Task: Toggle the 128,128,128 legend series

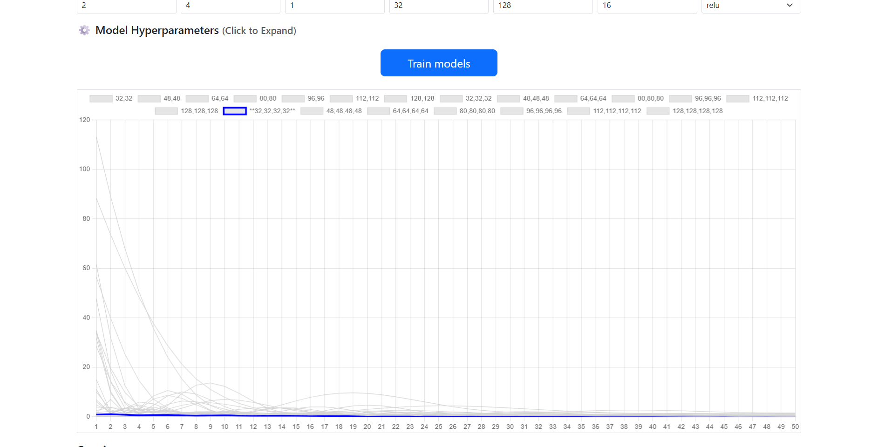Action: coord(186,111)
